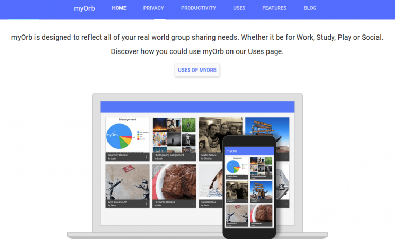The width and height of the screenshot is (395, 246).
Task: Open Favourite Recipes three-dot menu
Action: (193, 203)
